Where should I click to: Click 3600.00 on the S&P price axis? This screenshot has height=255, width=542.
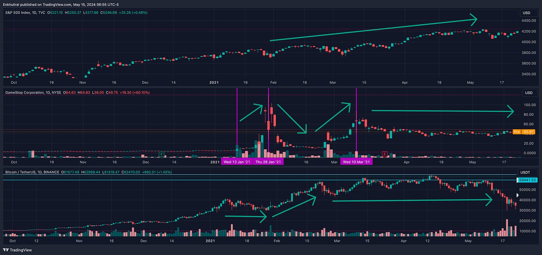coord(529,64)
